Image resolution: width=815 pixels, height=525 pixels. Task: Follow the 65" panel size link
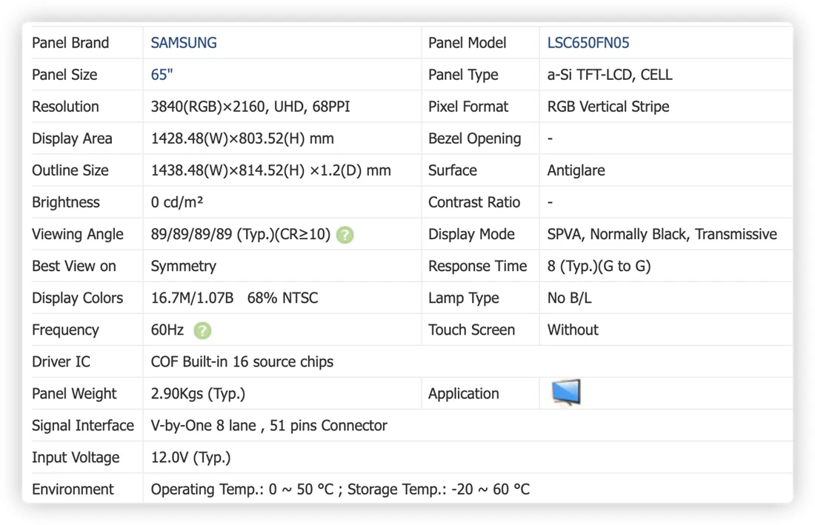162,75
